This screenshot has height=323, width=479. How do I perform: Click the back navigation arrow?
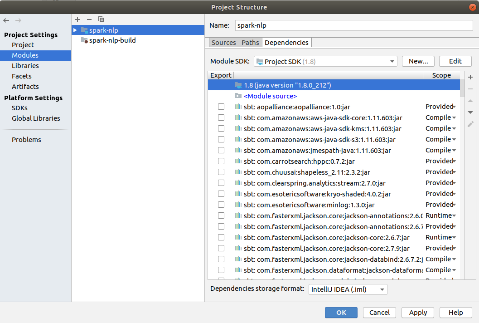(6, 20)
